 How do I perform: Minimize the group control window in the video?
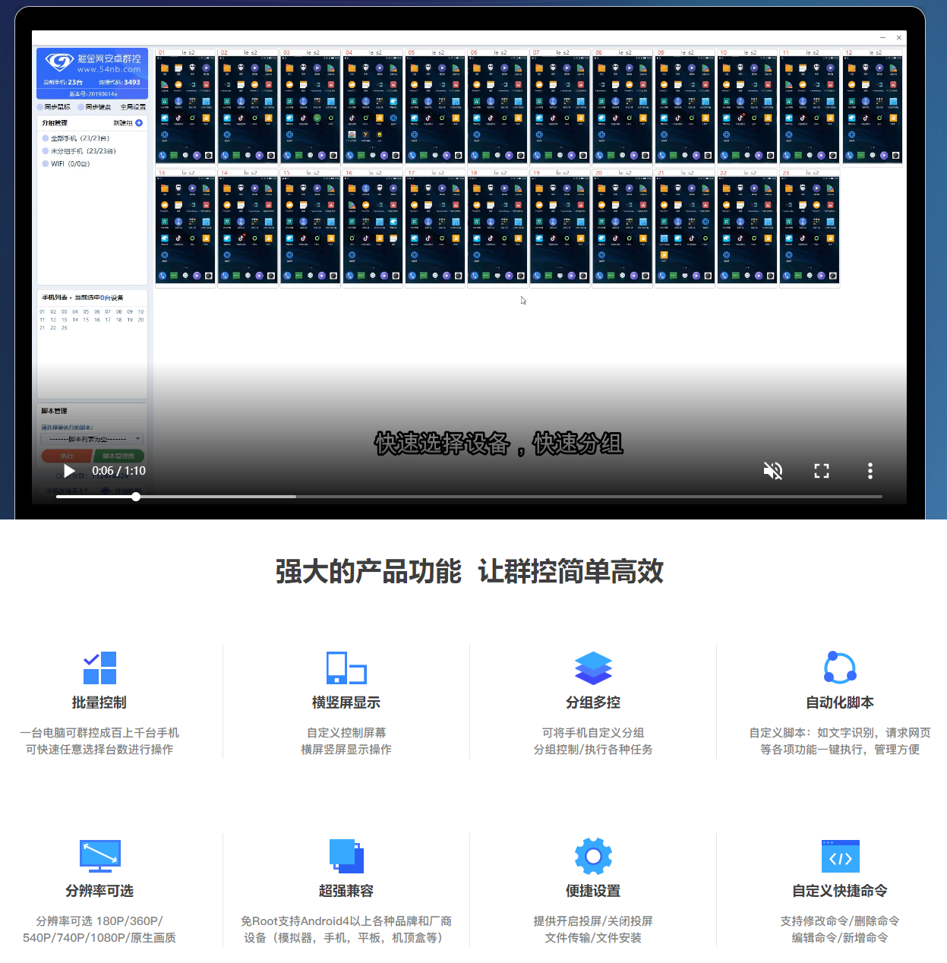(x=882, y=37)
